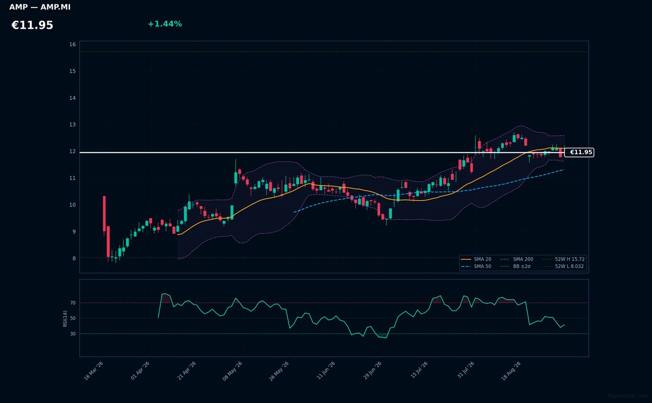Click the 13 label on the price axis
The width and height of the screenshot is (652, 403).
click(x=72, y=124)
